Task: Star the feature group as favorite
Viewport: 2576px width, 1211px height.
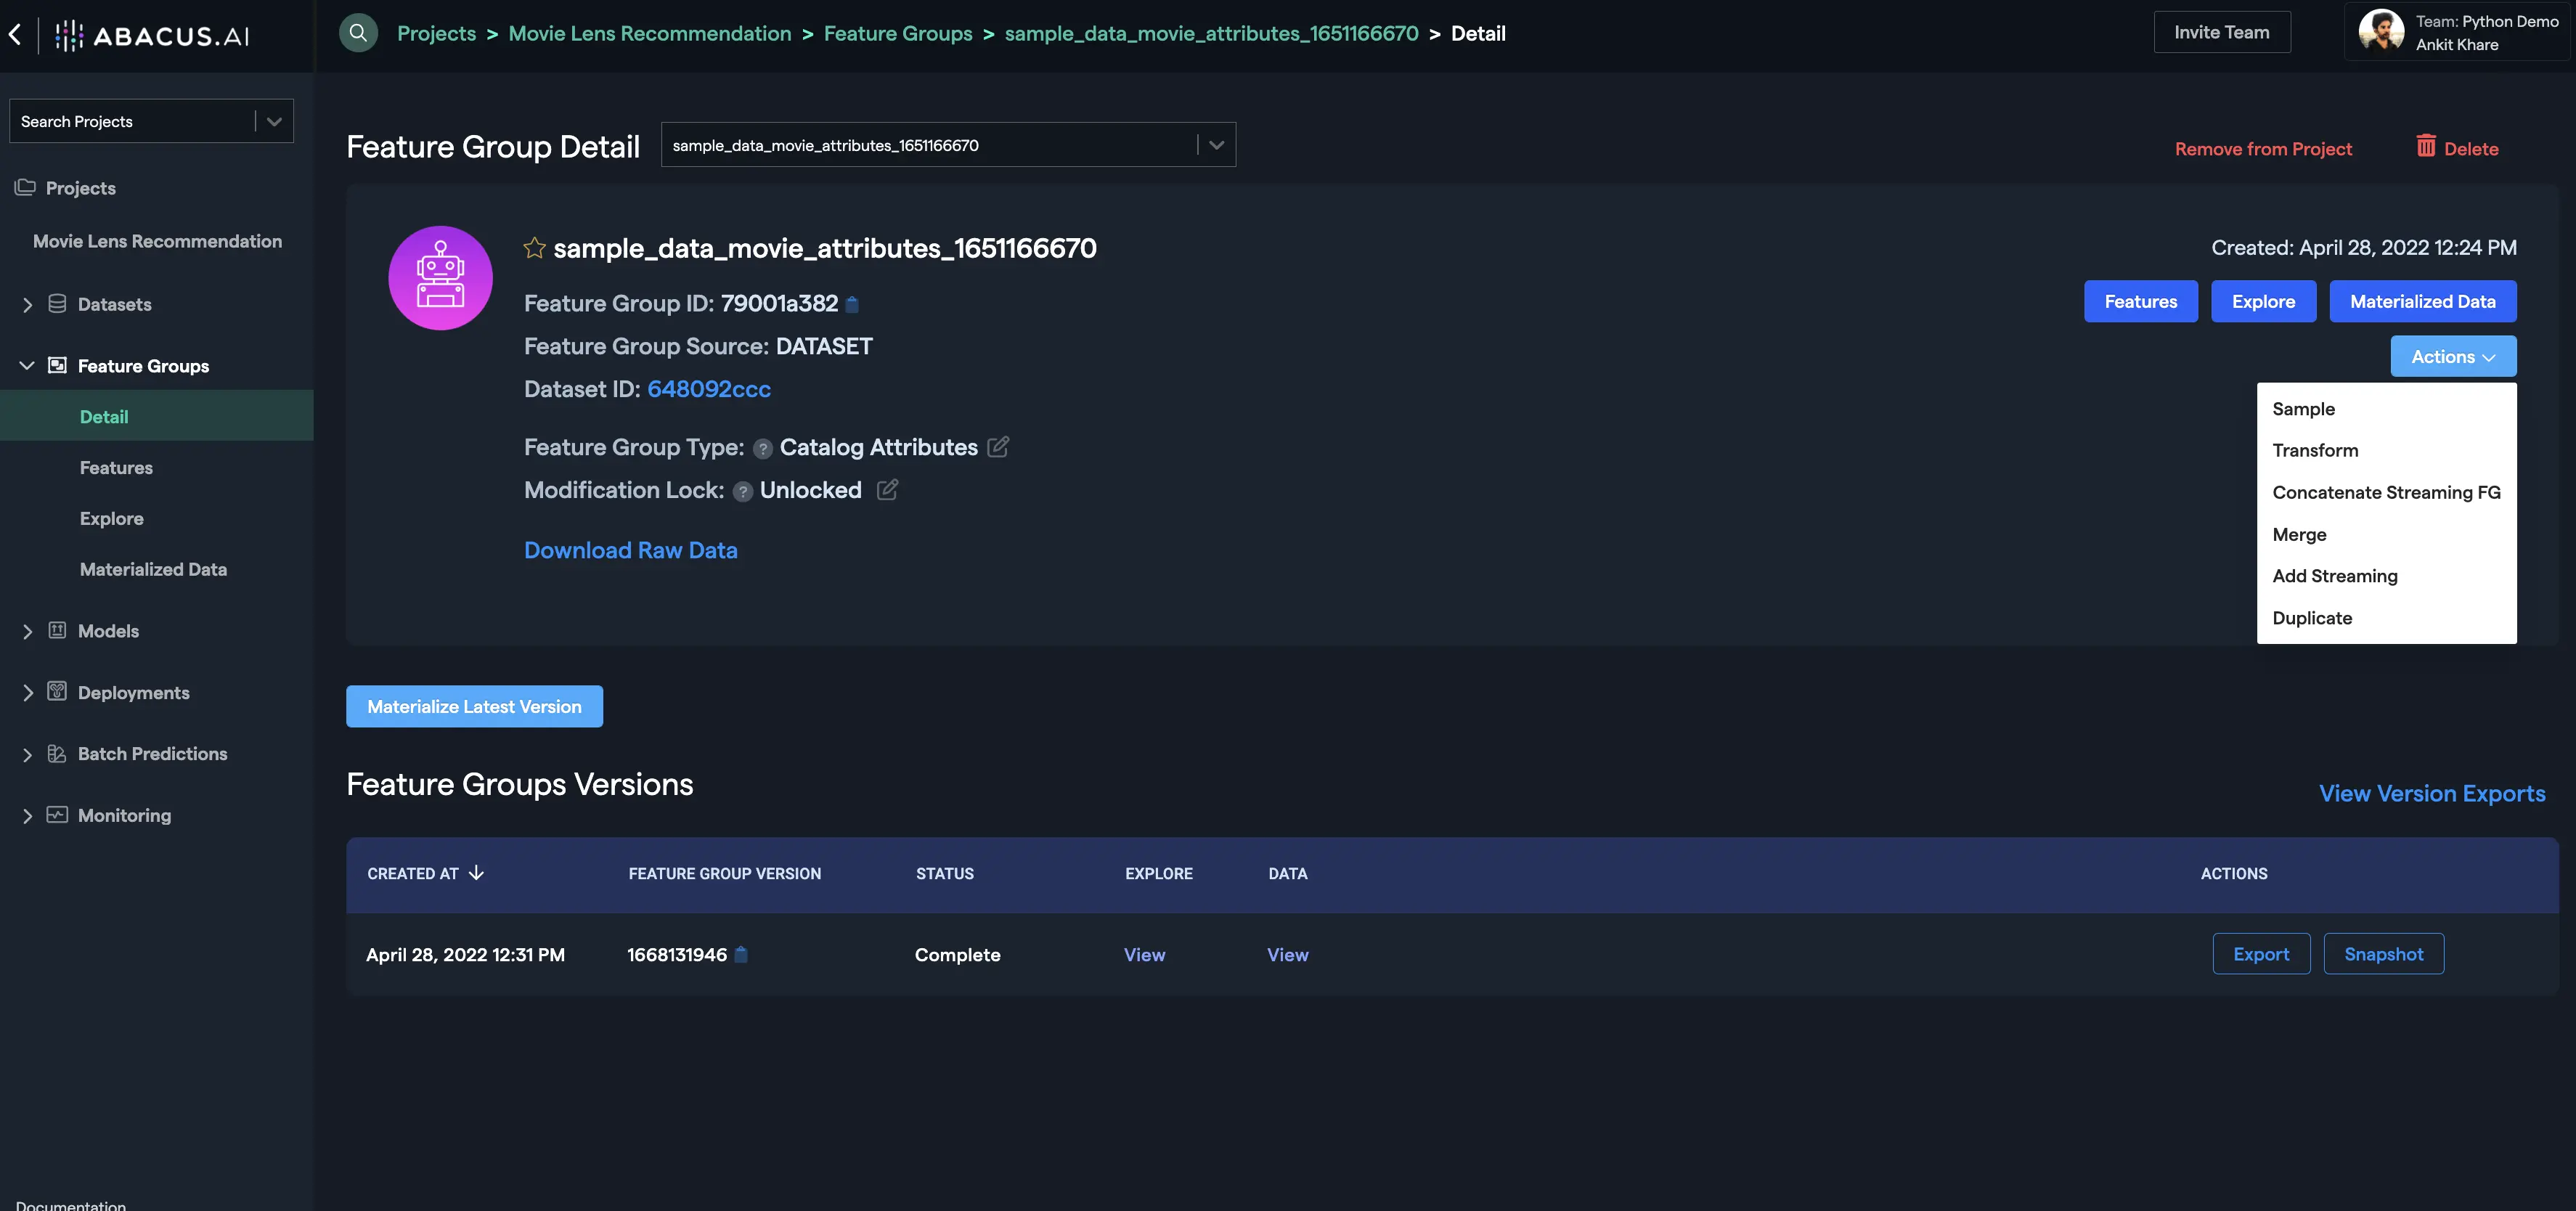Action: tap(534, 248)
